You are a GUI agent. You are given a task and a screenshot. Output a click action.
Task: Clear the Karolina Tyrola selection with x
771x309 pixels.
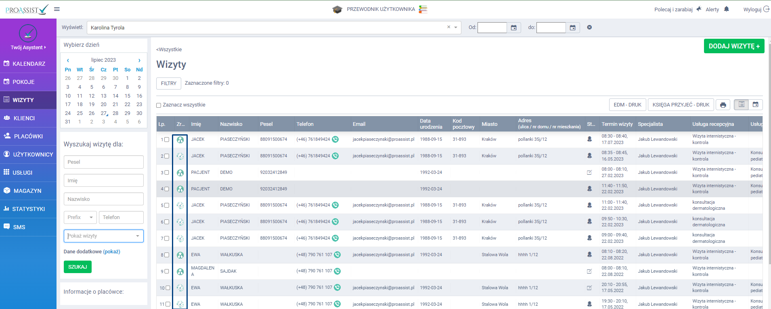tap(448, 27)
